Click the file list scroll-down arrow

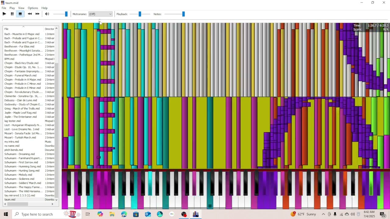pos(56,200)
